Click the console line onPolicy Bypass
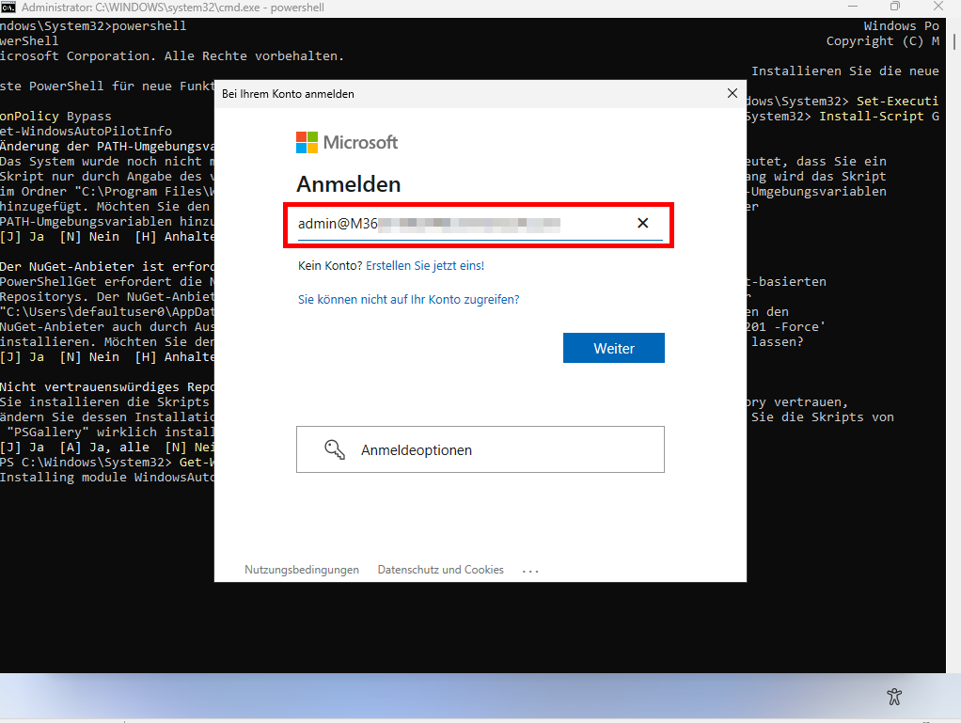961x723 pixels. (x=55, y=116)
